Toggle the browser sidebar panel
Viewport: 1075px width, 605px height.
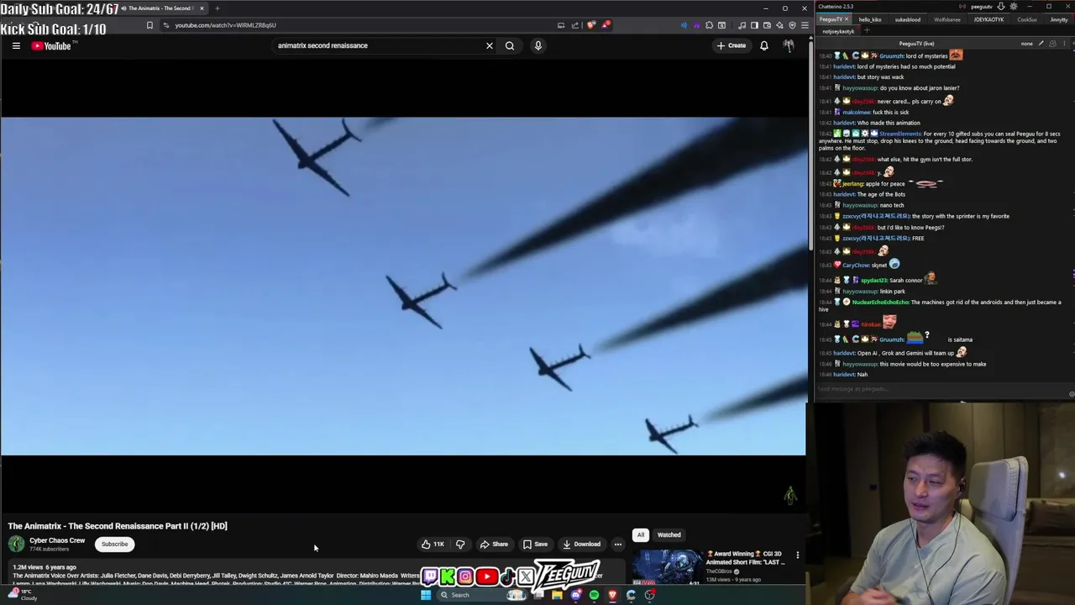pyautogui.click(x=754, y=25)
